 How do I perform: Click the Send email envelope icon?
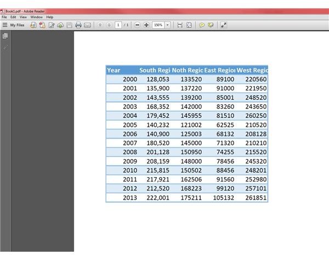pyautogui.click(x=88, y=25)
